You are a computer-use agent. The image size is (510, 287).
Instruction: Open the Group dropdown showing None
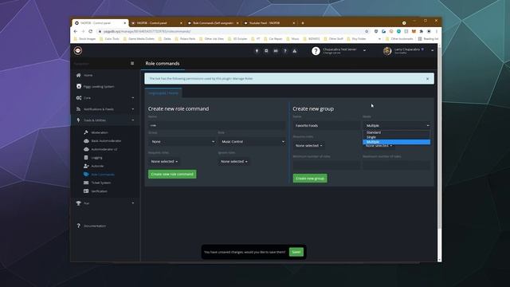click(x=182, y=142)
